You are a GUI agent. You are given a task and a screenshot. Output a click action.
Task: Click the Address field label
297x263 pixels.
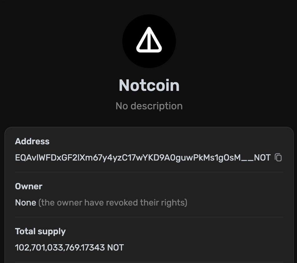pyautogui.click(x=32, y=141)
